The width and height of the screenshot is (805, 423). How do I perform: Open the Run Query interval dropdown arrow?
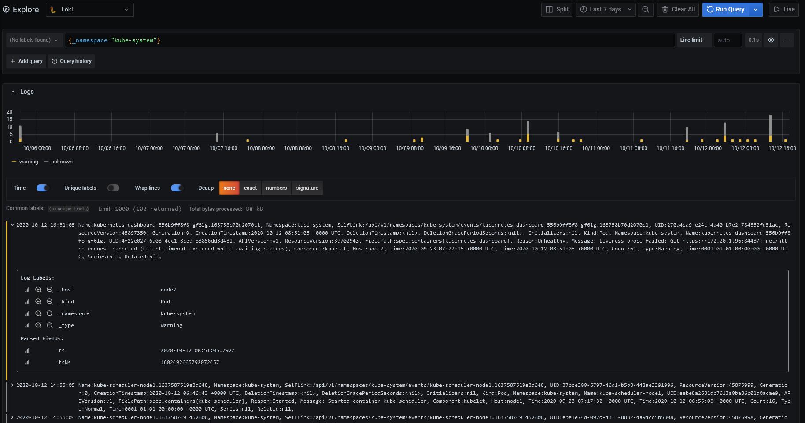pos(756,9)
